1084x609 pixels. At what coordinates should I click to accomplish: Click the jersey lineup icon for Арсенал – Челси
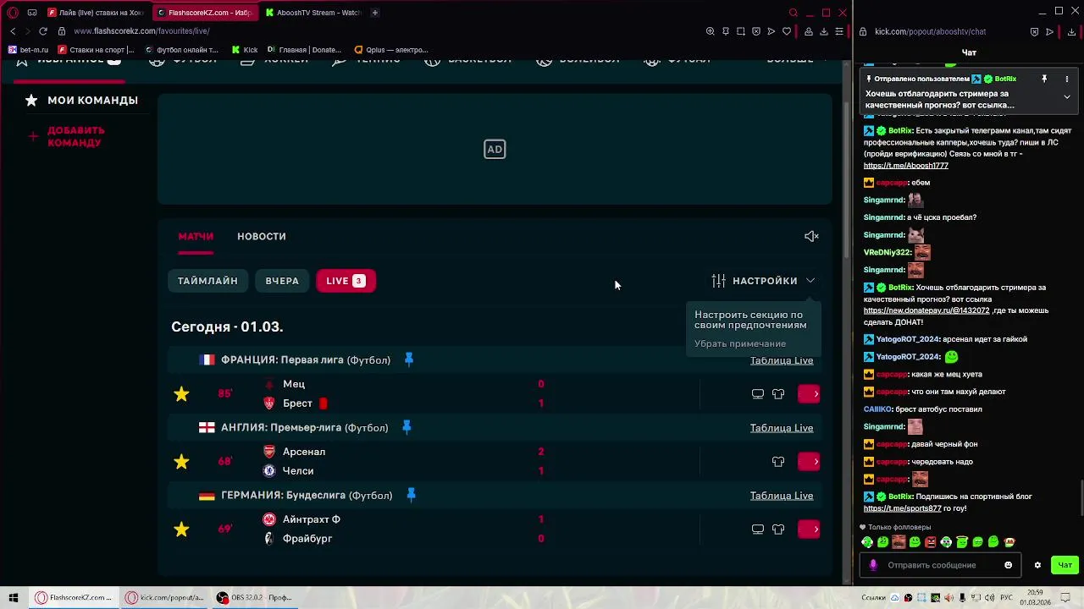pos(778,462)
